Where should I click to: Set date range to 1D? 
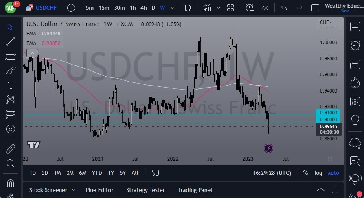click(33, 173)
